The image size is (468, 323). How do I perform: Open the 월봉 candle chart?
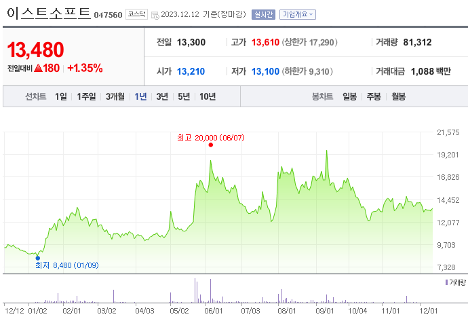[398, 96]
